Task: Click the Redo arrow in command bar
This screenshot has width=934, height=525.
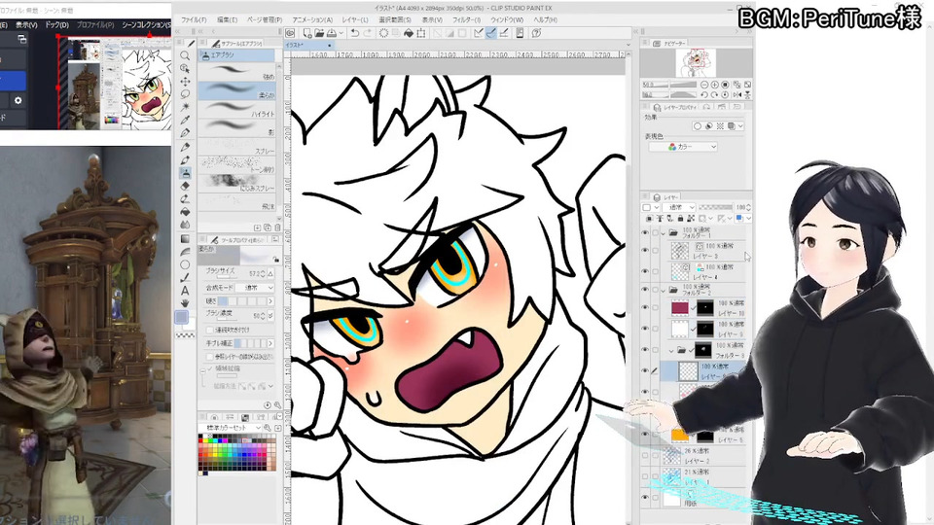Action: pos(367,33)
